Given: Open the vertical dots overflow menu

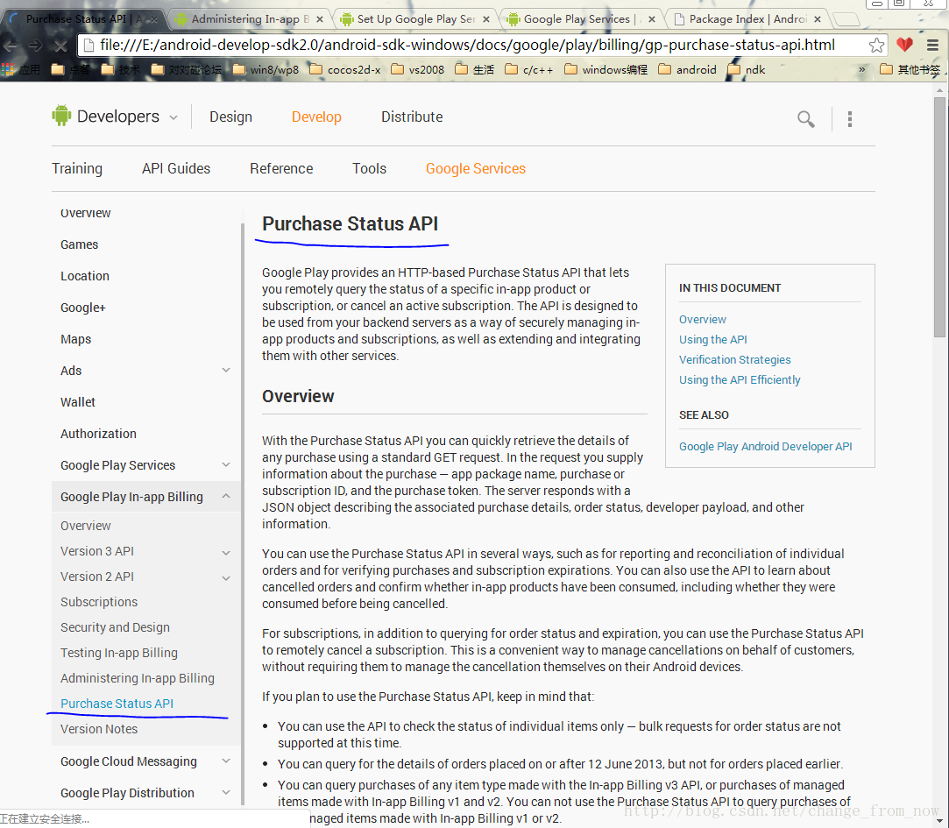Looking at the screenshot, I should [850, 118].
